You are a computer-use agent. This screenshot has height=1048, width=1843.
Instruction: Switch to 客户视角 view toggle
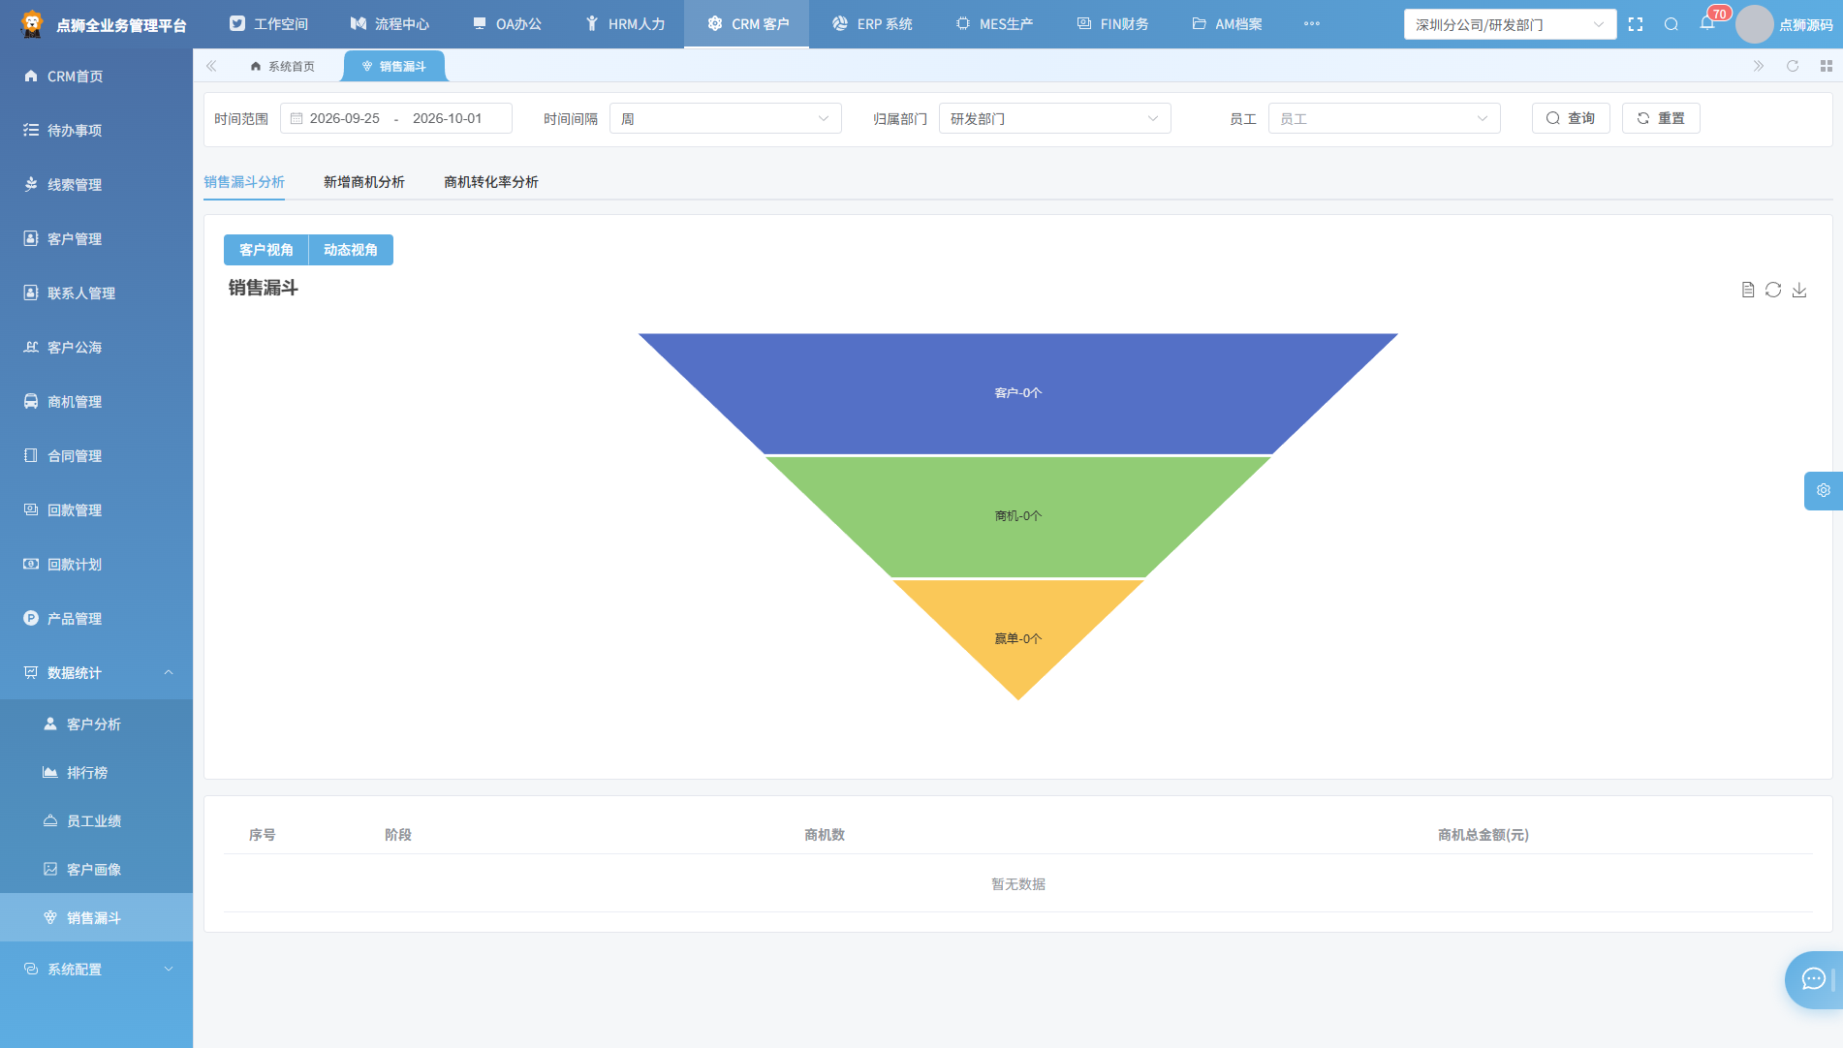click(x=266, y=250)
